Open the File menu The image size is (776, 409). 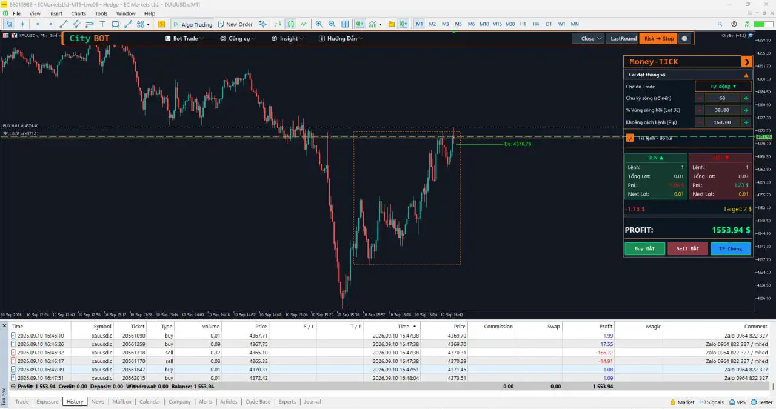[16, 13]
